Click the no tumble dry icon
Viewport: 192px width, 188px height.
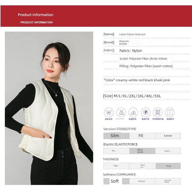158,112
